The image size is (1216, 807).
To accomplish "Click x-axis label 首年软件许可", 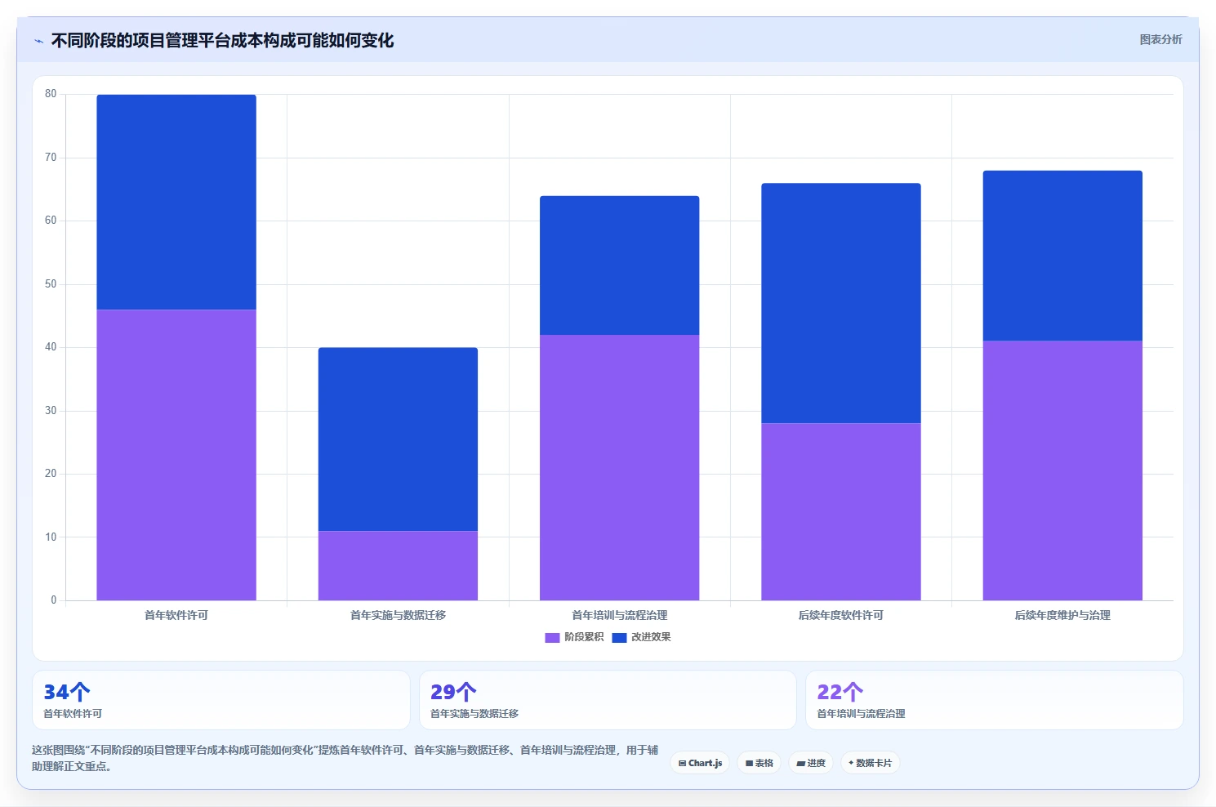I will tap(176, 615).
